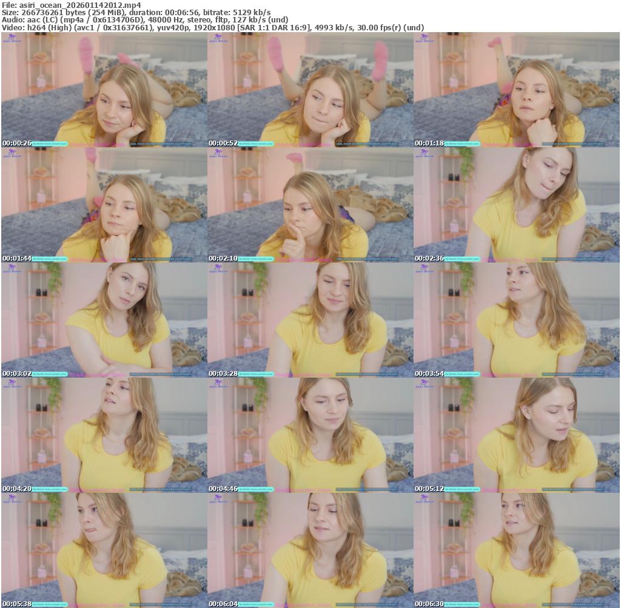Select the thumbnail frame stamped 00:01:44
The image size is (621, 608).
(x=104, y=205)
